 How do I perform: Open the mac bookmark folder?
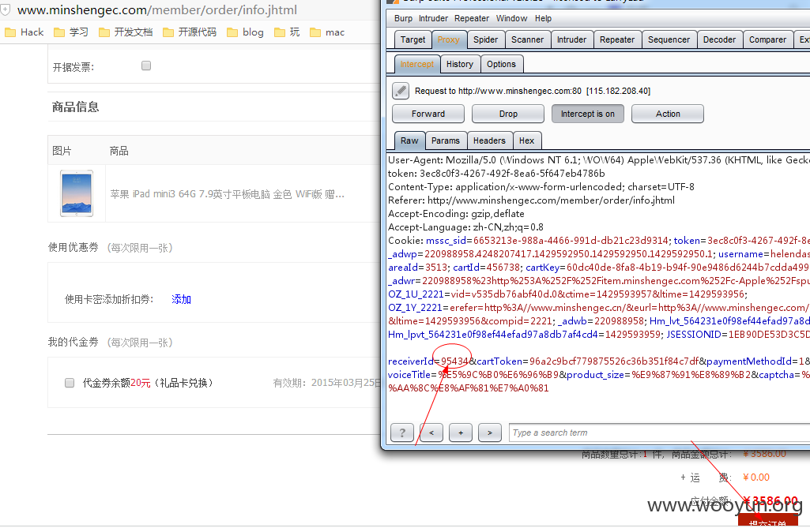[327, 32]
